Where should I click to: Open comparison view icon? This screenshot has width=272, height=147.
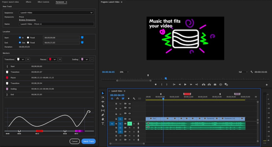pyautogui.click(x=226, y=84)
